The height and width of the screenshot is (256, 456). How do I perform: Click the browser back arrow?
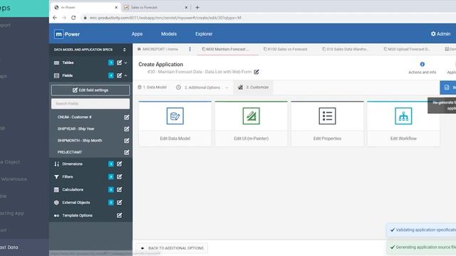pos(55,18)
